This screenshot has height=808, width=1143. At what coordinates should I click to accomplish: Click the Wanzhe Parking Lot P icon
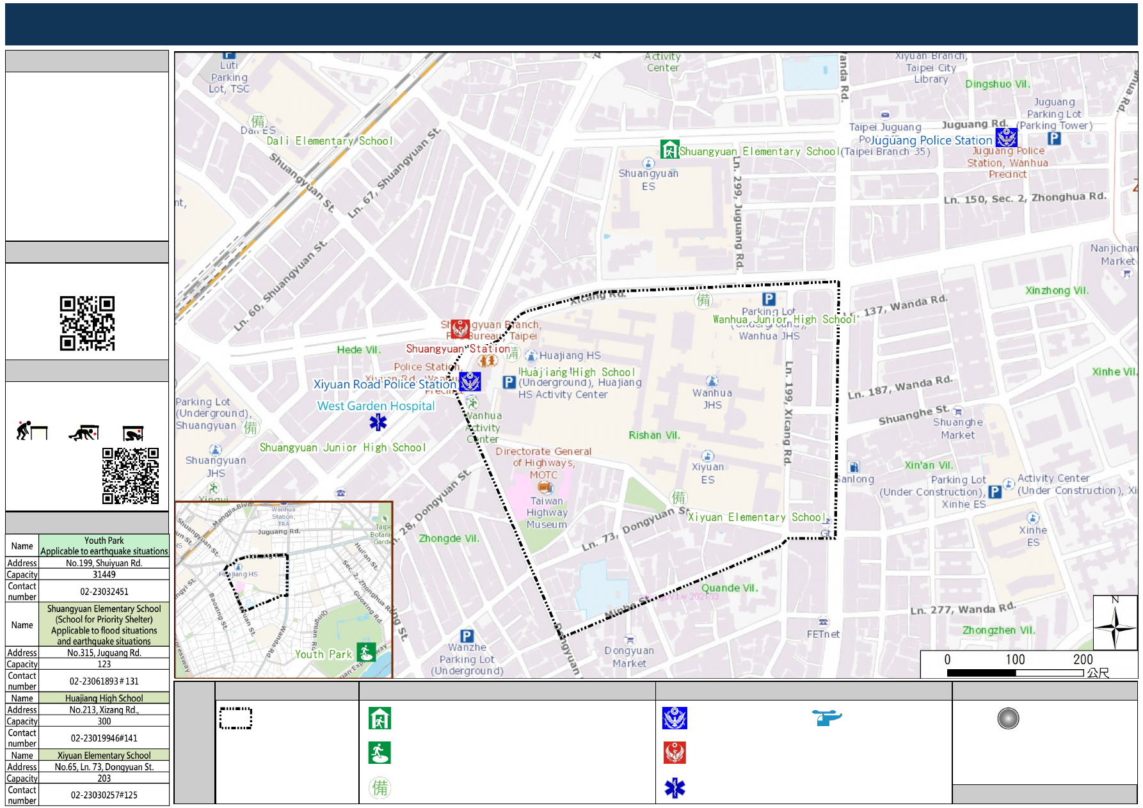467,636
